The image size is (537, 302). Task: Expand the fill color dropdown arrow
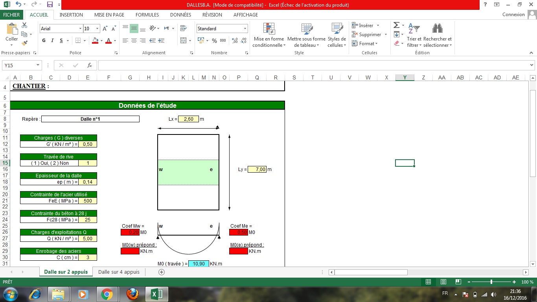[101, 41]
